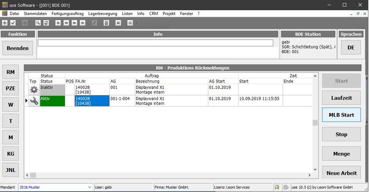Open the Fertigungsauftrag menu
The image size is (369, 192).
(68, 13)
